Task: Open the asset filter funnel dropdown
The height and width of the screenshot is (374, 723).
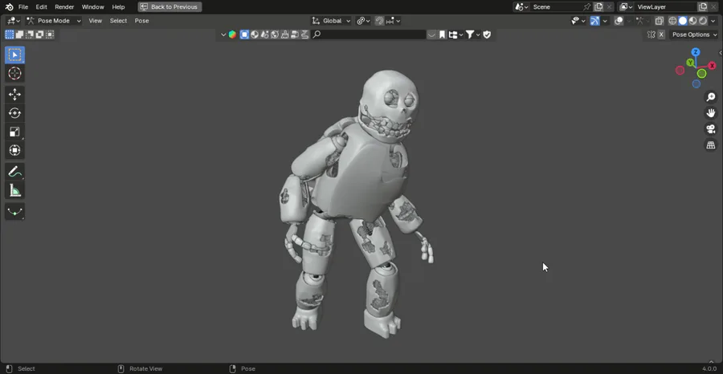Action: tap(472, 35)
